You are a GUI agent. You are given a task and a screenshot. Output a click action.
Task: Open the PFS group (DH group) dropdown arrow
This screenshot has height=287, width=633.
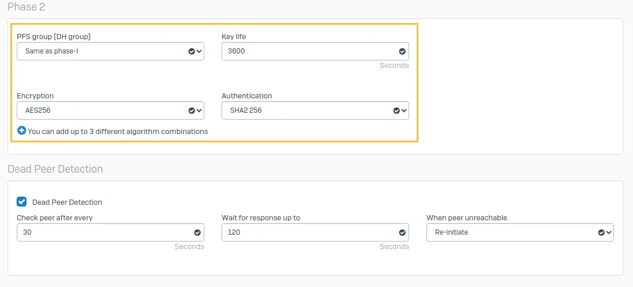pyautogui.click(x=200, y=51)
